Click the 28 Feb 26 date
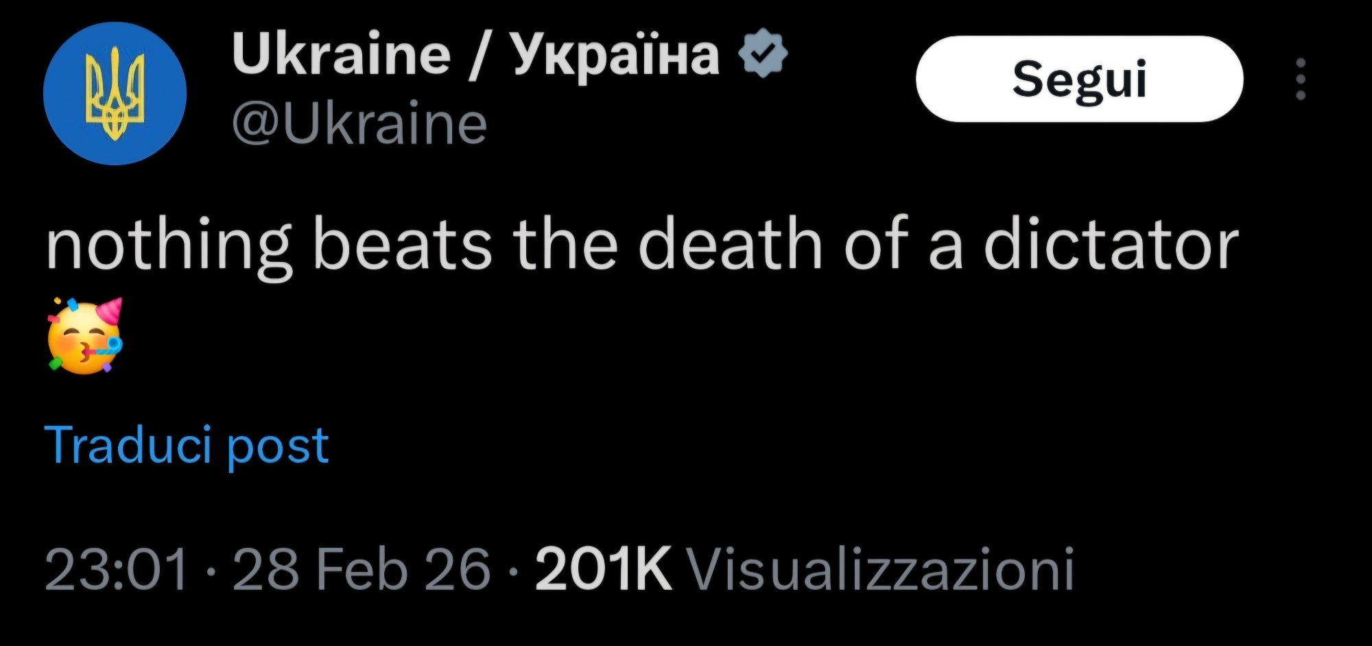Image resolution: width=1372 pixels, height=646 pixels. [362, 569]
